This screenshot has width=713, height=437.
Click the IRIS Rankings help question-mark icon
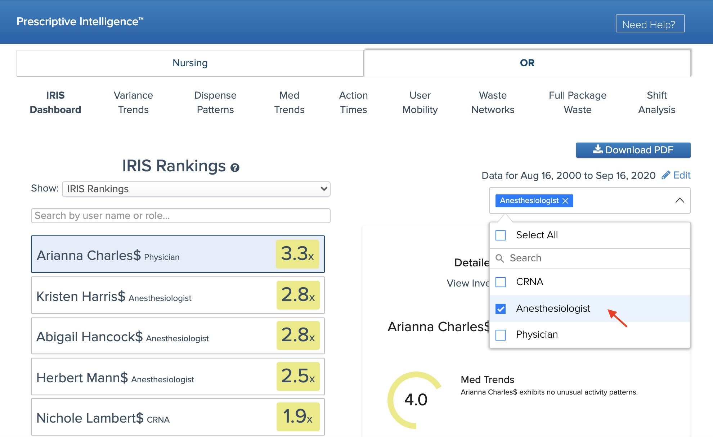(235, 168)
